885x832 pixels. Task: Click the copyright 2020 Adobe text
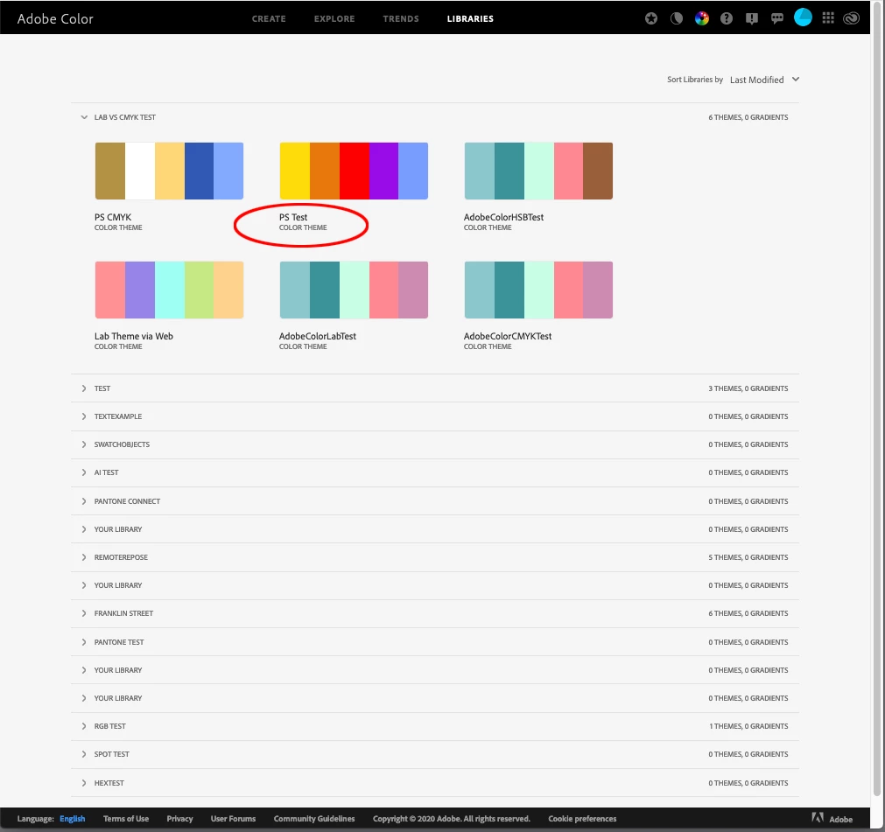click(452, 819)
